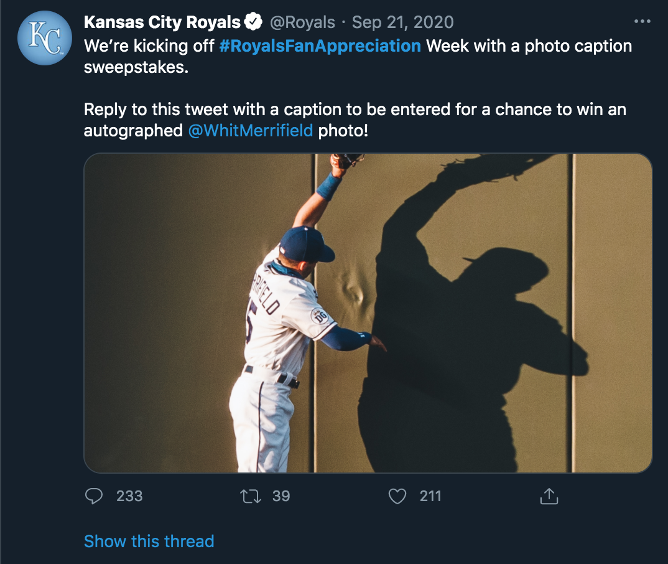Click the 'Reply to this tweet' paragraph text
The height and width of the screenshot is (564, 668).
[x=355, y=110]
